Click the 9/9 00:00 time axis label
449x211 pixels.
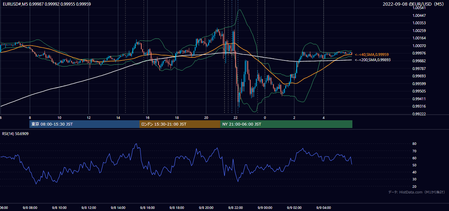265,208
